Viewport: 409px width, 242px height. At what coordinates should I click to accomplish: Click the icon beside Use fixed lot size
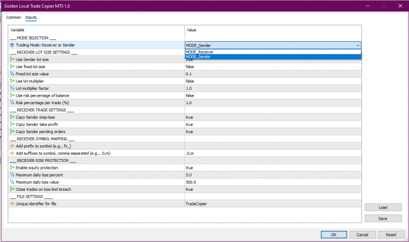(12, 67)
